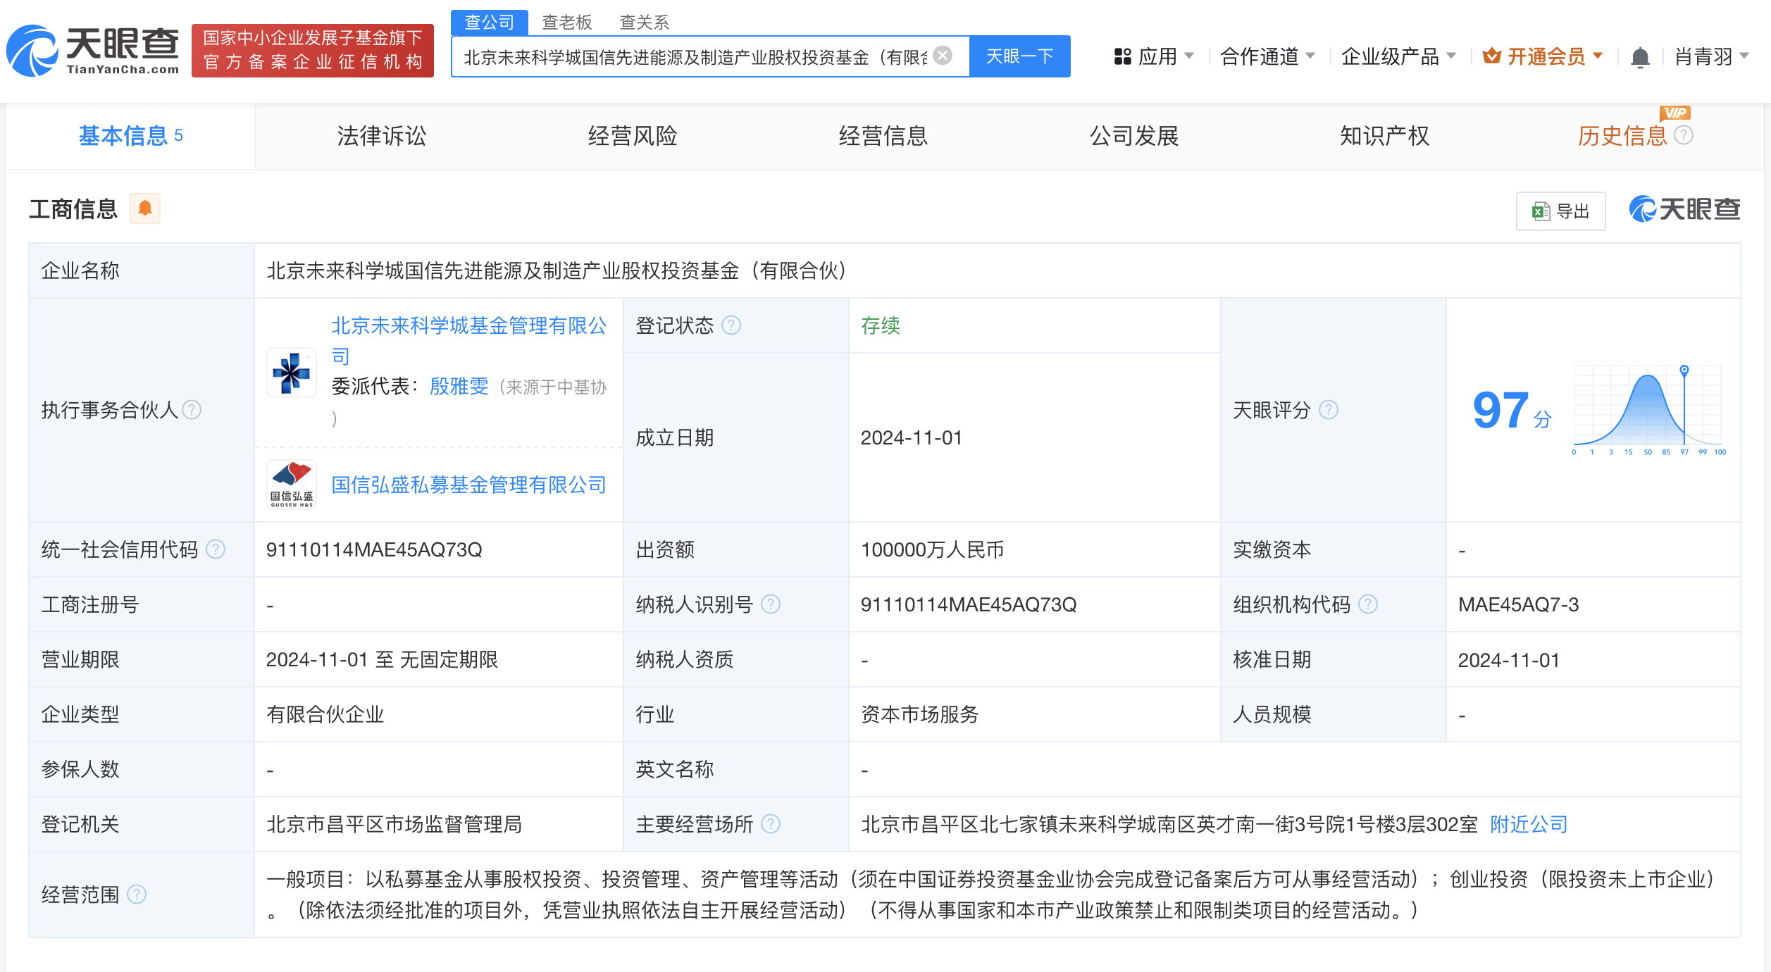Switch to the 知识产权 tab
This screenshot has height=972, width=1771.
click(x=1384, y=135)
